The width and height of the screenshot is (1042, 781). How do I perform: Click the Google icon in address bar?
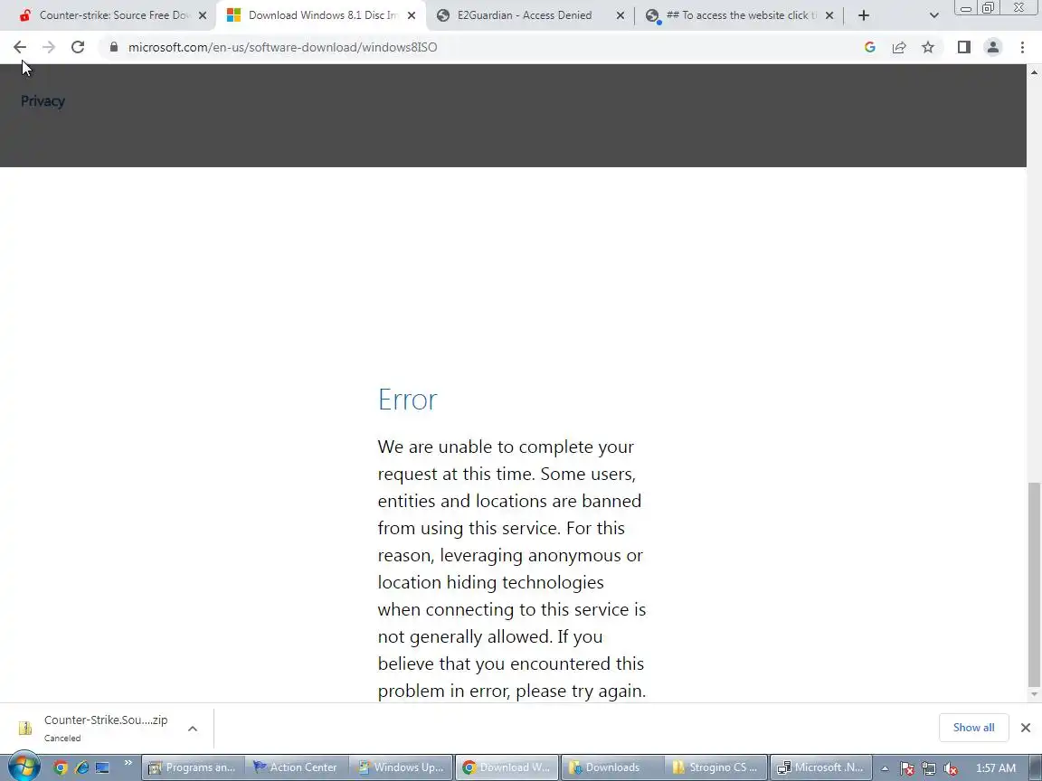[x=869, y=47]
